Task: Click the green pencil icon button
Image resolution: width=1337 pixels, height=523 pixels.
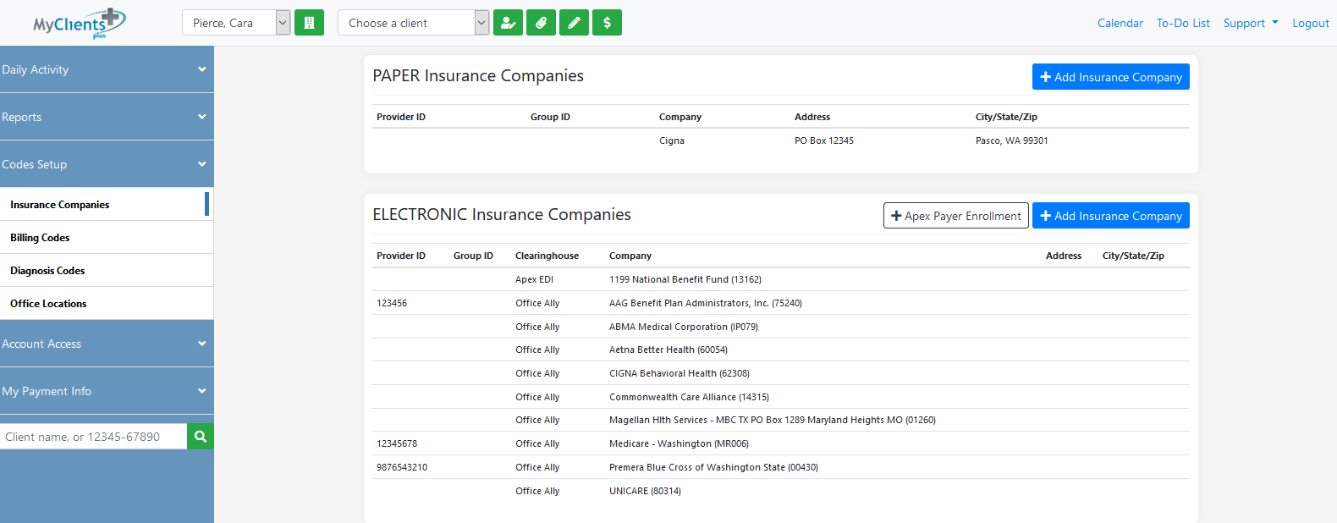Action: click(x=574, y=23)
